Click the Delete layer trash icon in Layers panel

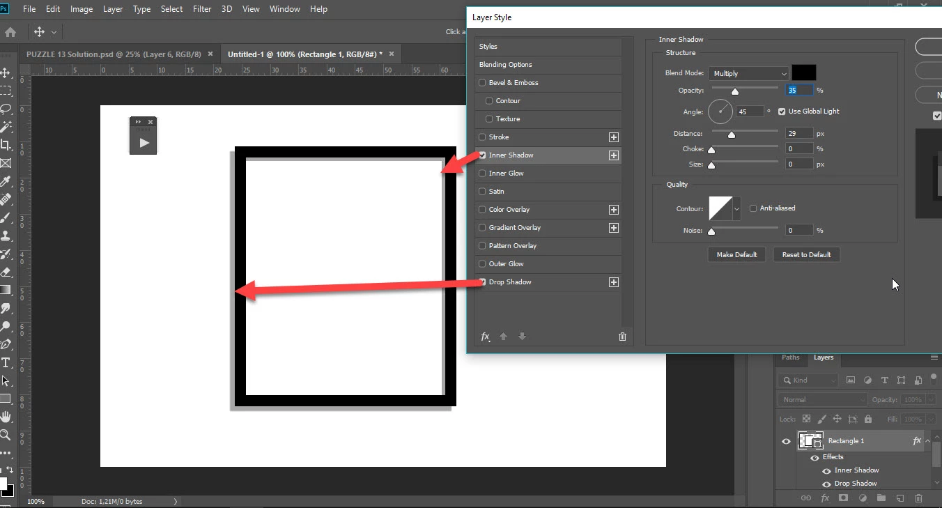pos(918,498)
